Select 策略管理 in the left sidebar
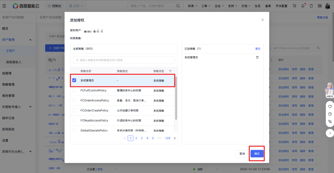The height and width of the screenshot is (173, 334). (x=8, y=85)
